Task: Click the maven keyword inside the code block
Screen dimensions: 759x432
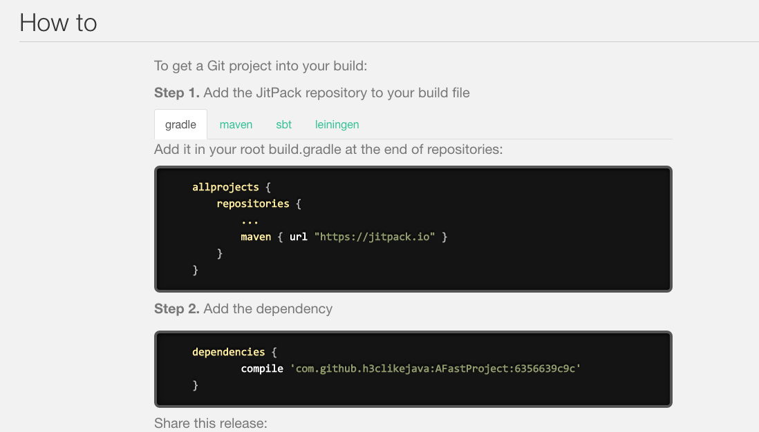Action: 255,237
